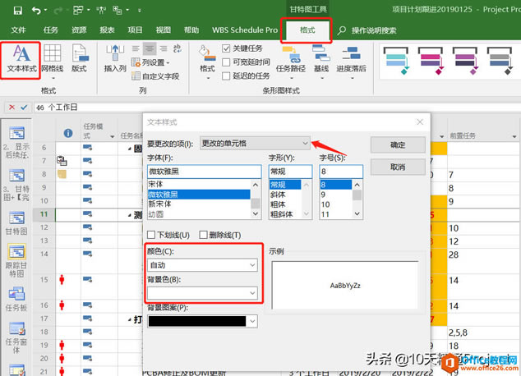Select font size 10 in the list
The image size is (521, 376).
click(334, 204)
